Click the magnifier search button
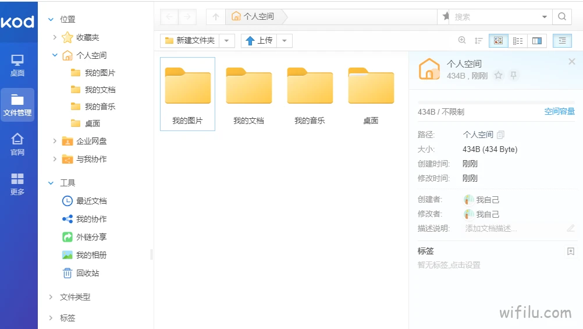The height and width of the screenshot is (329, 583). 562,17
